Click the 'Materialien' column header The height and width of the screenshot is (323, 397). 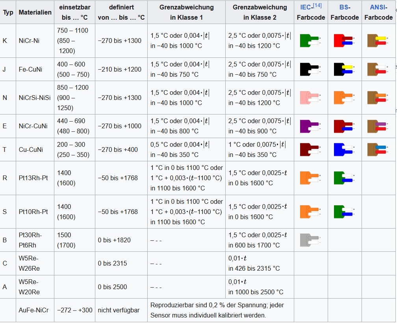tap(35, 13)
